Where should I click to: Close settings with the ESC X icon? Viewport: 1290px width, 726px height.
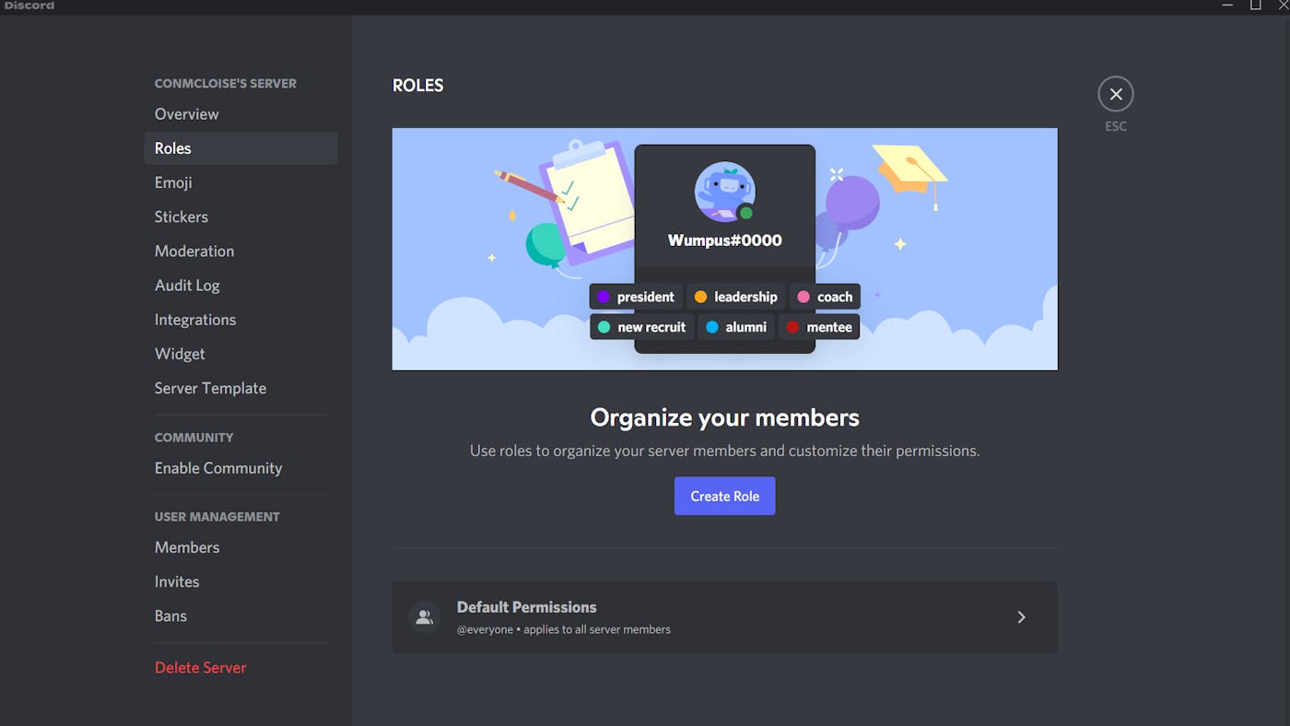pos(1115,94)
